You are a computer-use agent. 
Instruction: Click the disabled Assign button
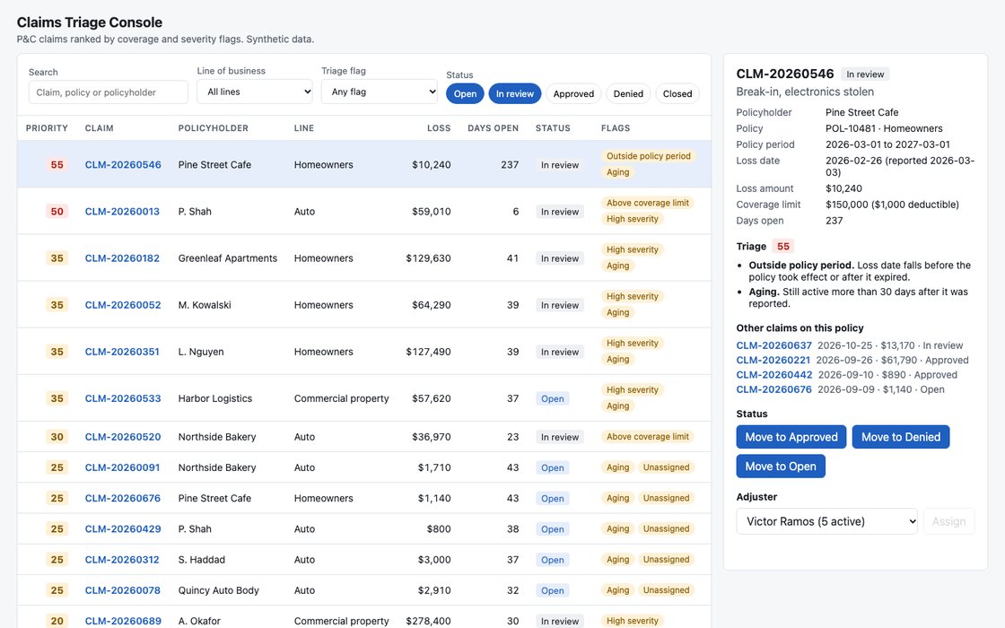click(x=948, y=521)
